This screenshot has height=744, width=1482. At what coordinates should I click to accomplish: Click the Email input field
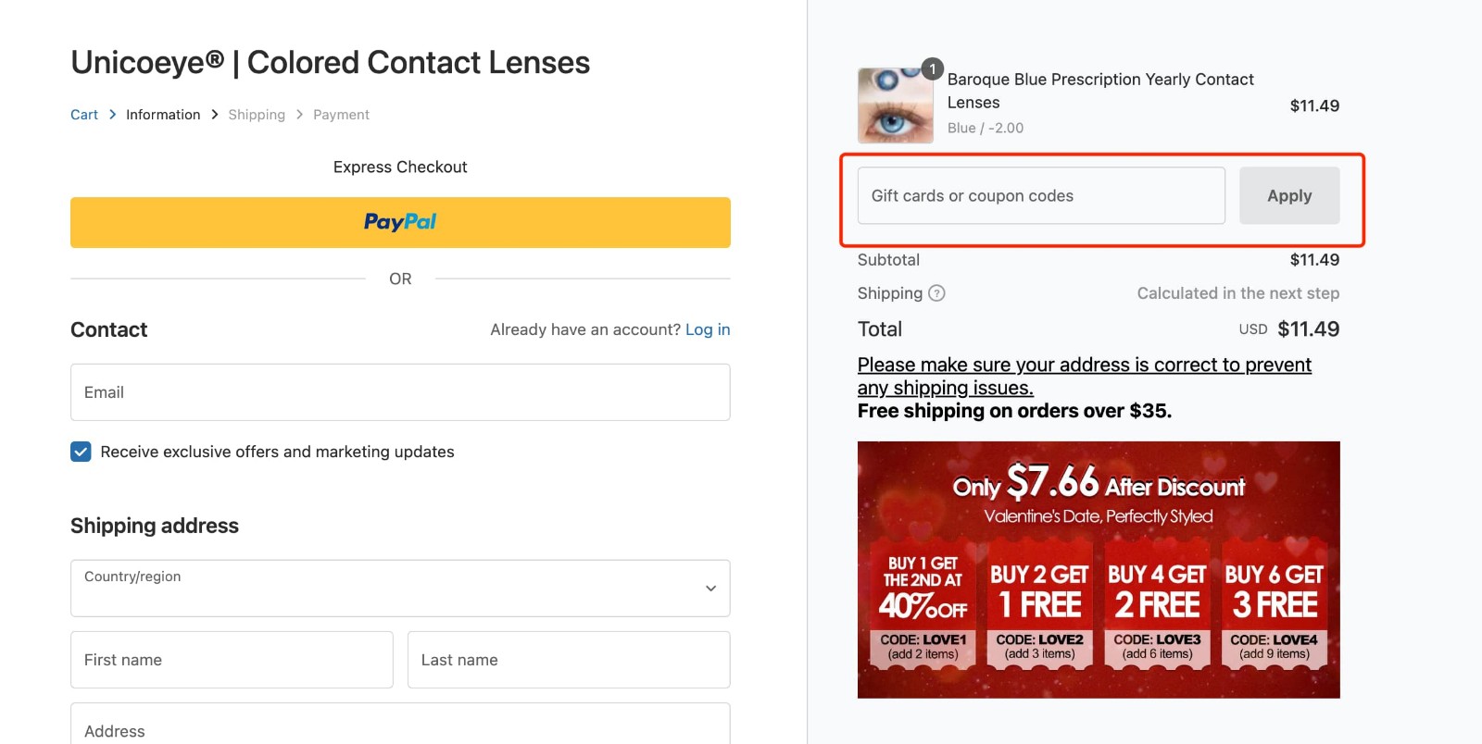click(x=399, y=392)
